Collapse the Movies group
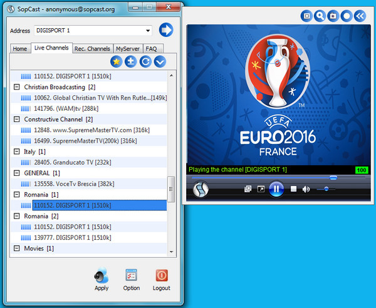The width and height of the screenshot is (376, 308). click(16, 248)
